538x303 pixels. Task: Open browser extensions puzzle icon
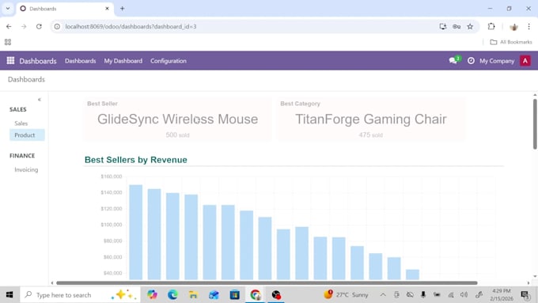point(491,26)
